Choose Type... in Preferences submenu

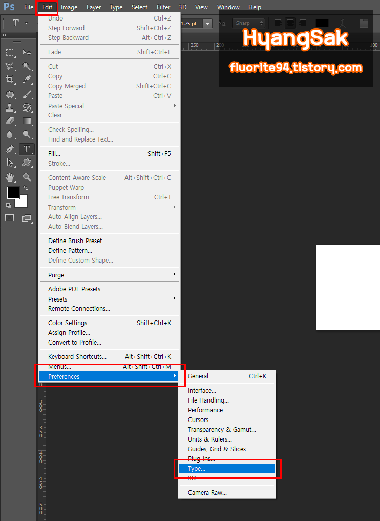227,469
